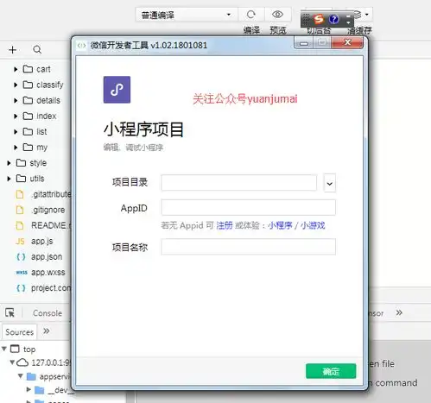431x403 pixels.
Task: Expand the index folder
Action: [x=16, y=116]
